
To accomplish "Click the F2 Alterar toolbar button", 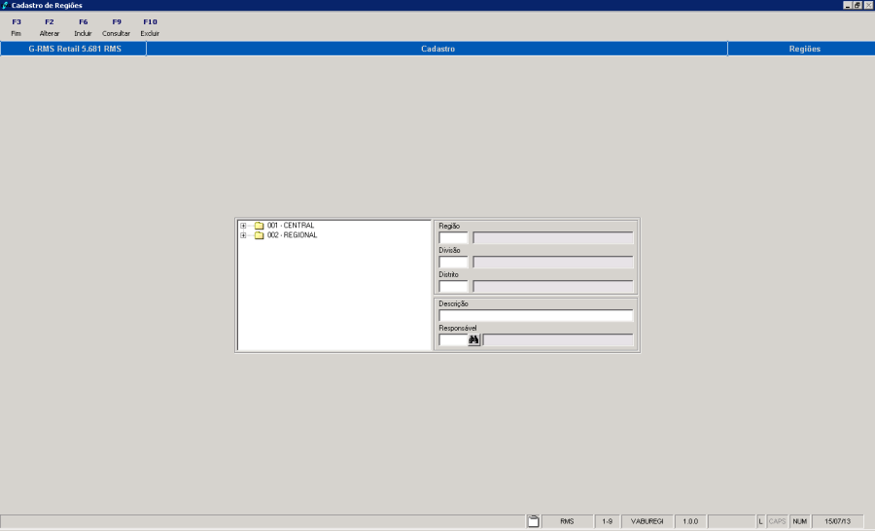I will pyautogui.click(x=50, y=27).
